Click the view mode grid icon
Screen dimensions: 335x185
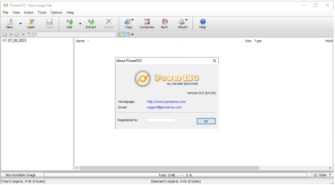(128, 35)
